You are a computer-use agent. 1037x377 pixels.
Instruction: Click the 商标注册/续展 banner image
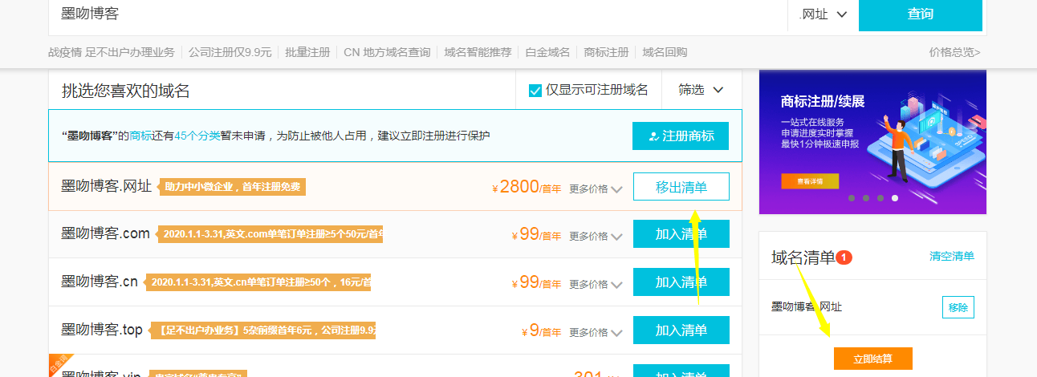click(x=872, y=142)
